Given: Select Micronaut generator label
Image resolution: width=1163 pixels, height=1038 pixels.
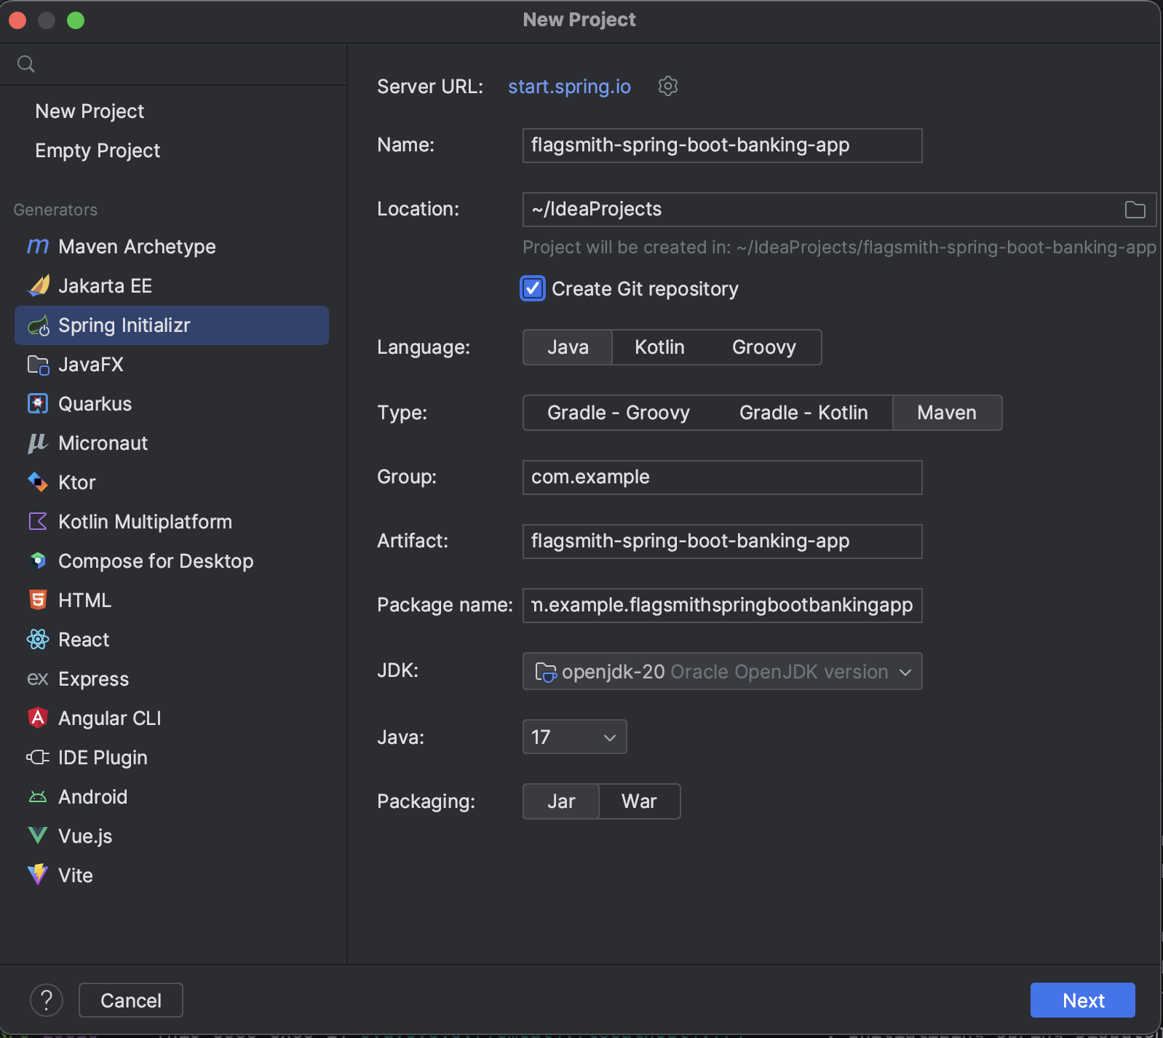Looking at the screenshot, I should coord(103,443).
